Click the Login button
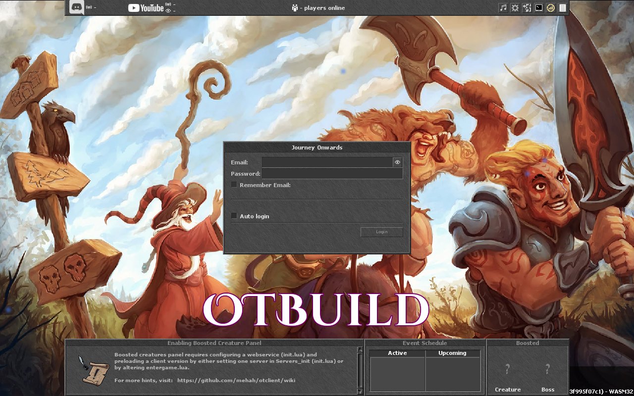This screenshot has width=634, height=396. click(x=381, y=232)
